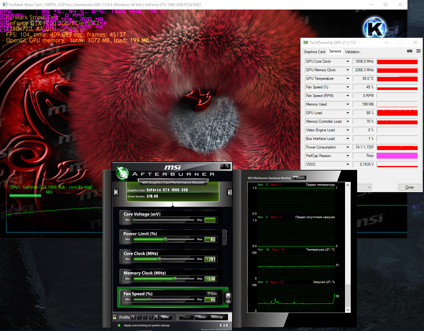Open Afterburner Settings
This screenshot has height=331, width=424.
217,317
